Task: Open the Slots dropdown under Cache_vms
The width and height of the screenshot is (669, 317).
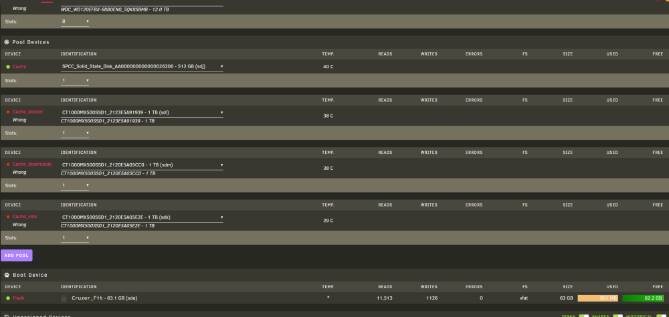Action: (x=75, y=237)
